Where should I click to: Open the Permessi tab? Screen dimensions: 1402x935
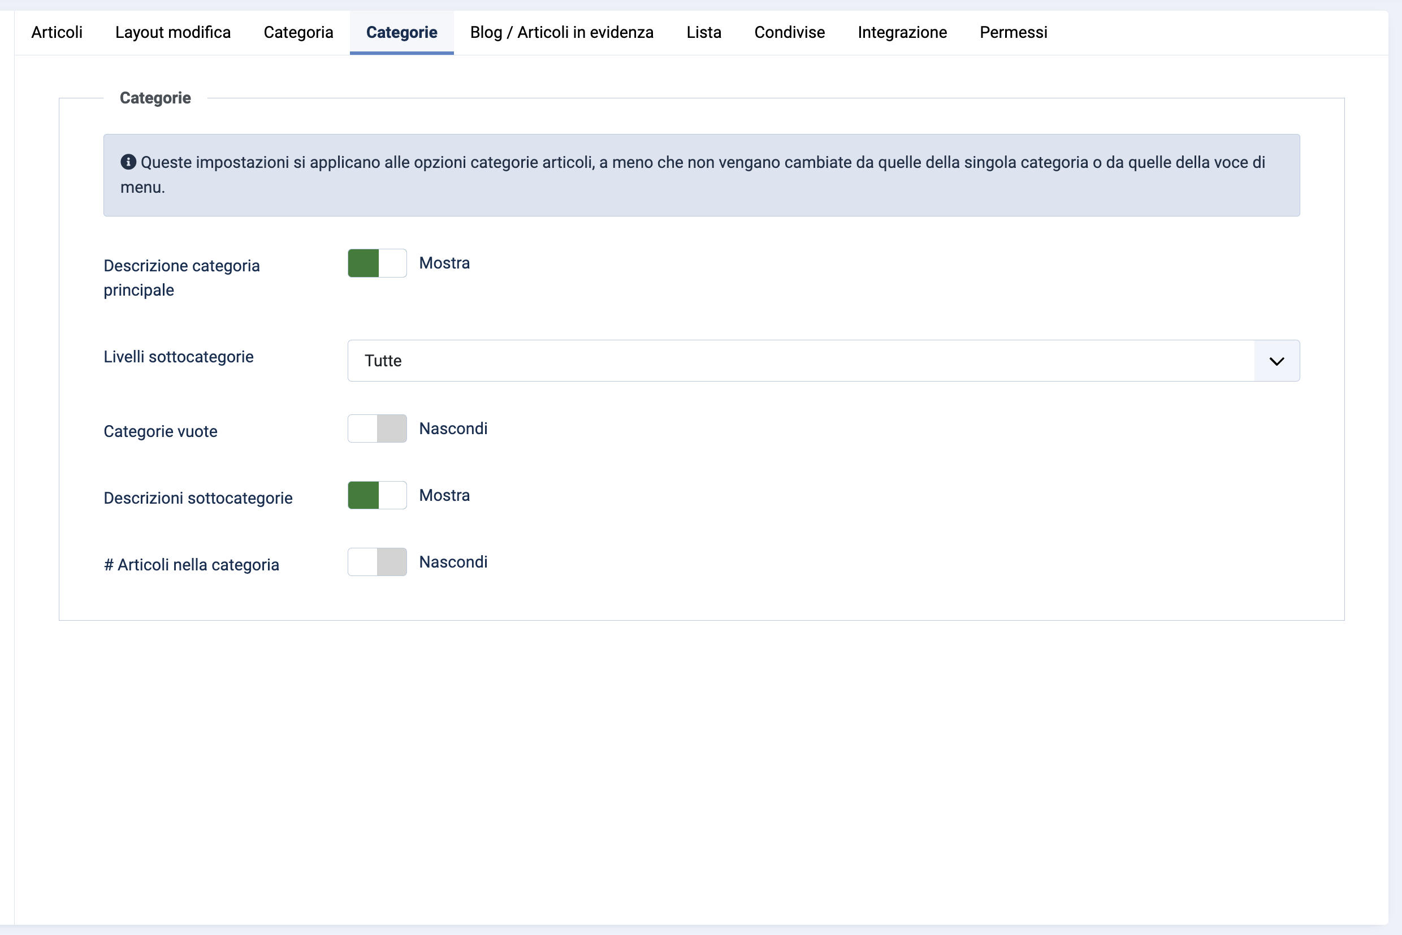(x=1013, y=32)
